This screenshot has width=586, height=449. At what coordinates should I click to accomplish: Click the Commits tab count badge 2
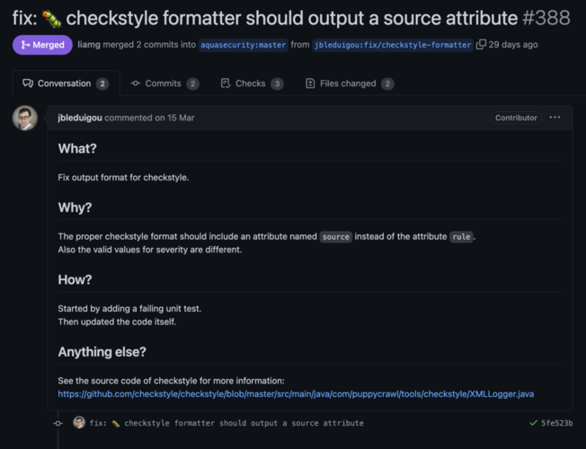pyautogui.click(x=192, y=84)
